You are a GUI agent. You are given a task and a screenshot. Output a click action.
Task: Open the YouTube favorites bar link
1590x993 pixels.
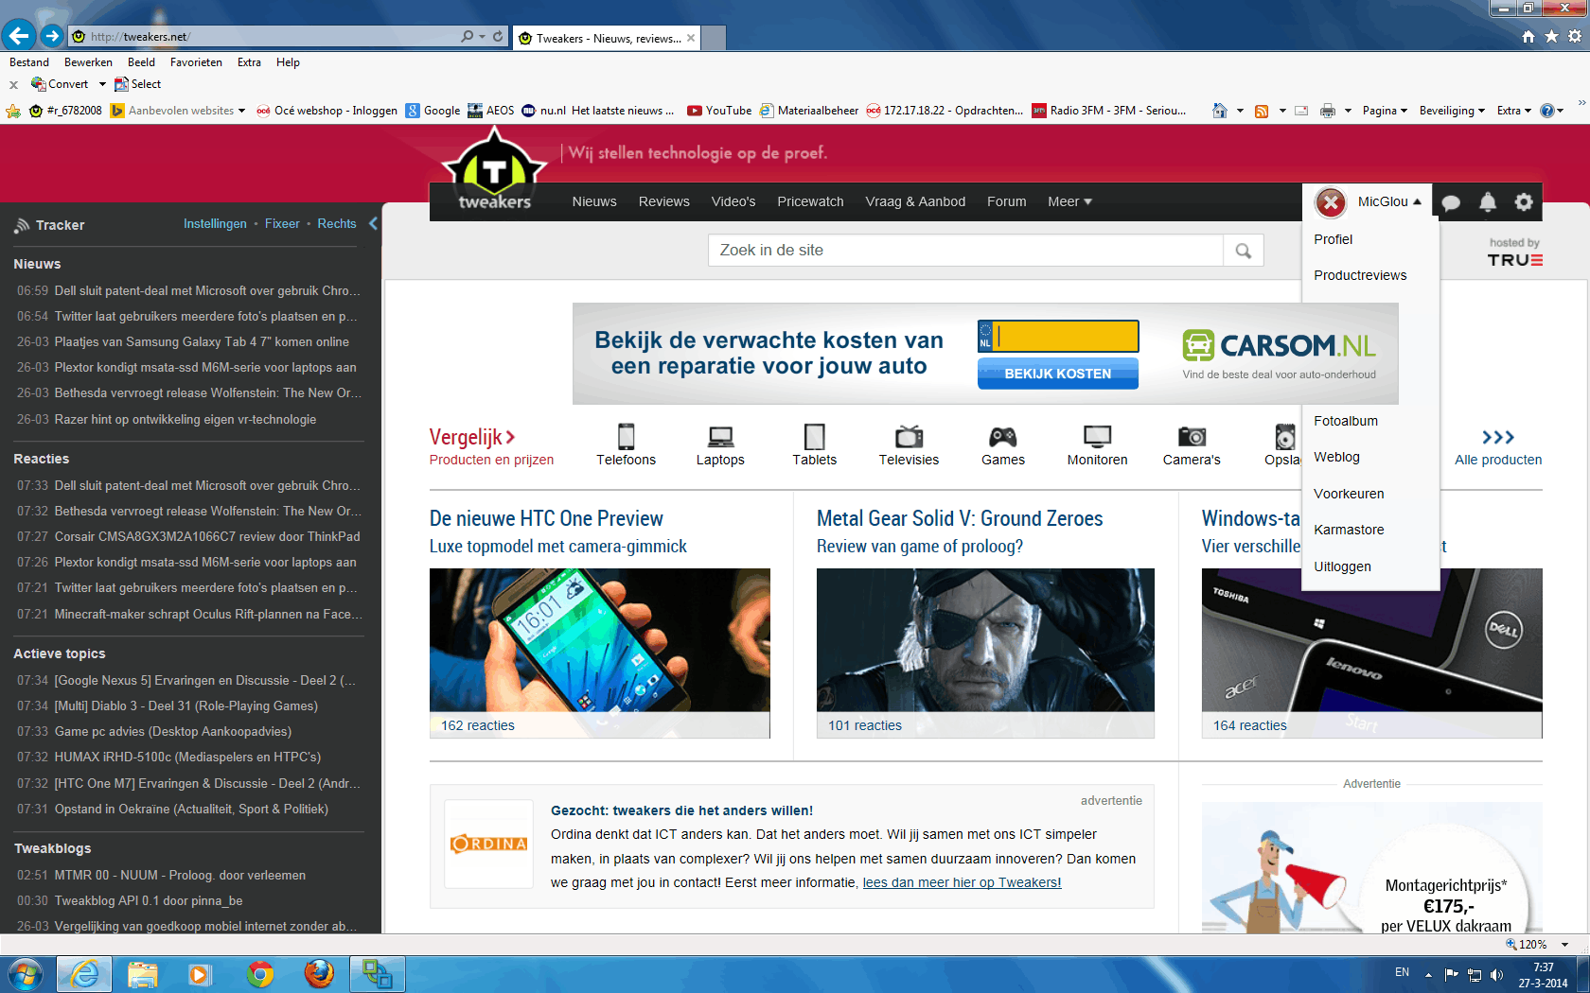[719, 111]
